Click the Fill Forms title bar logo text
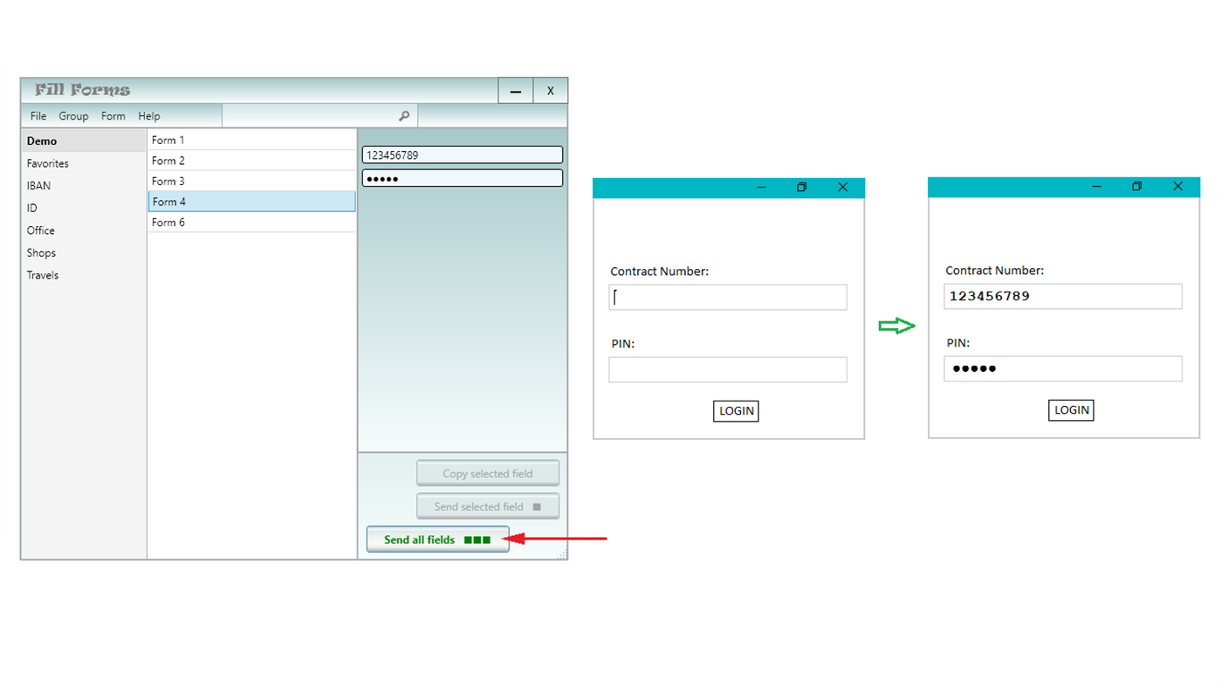The image size is (1221, 687). 82,90
